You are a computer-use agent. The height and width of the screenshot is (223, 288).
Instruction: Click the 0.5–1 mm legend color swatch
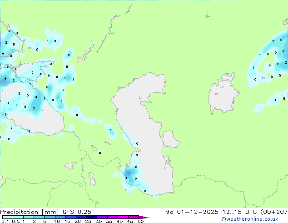point(18,217)
